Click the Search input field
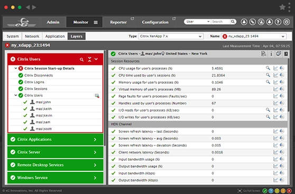Image resolution: width=295 pixels, height=194 pixels. (220, 22)
